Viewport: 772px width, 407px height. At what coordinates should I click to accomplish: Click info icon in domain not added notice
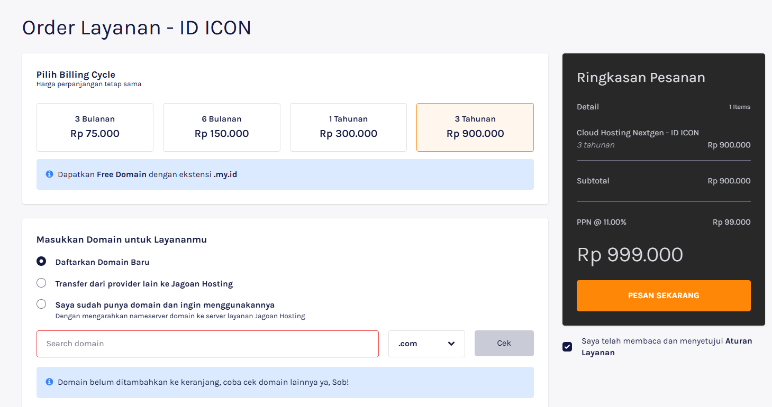(49, 382)
